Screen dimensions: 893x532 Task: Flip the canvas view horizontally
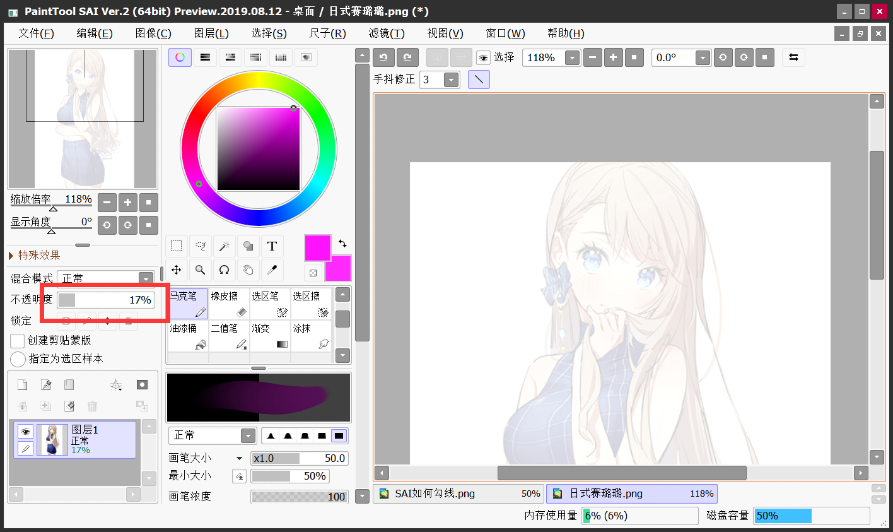793,57
